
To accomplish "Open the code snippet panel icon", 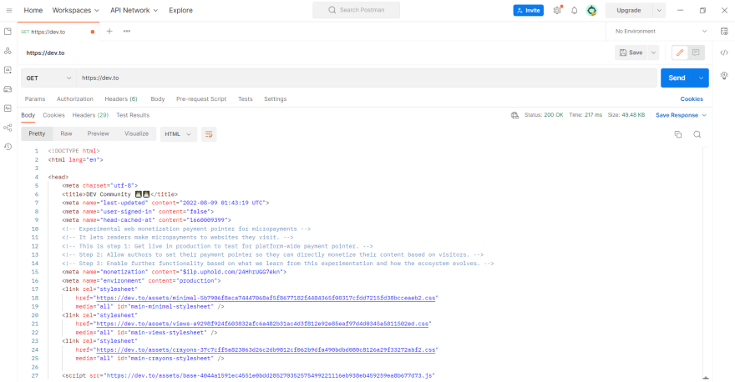I will pos(724,53).
